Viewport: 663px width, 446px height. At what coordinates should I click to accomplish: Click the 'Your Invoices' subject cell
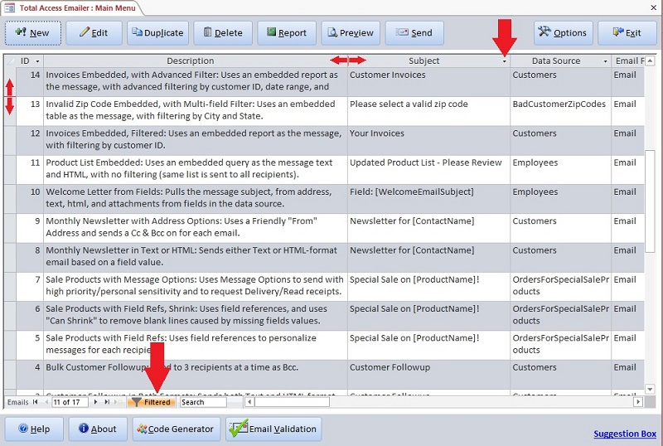(x=428, y=140)
